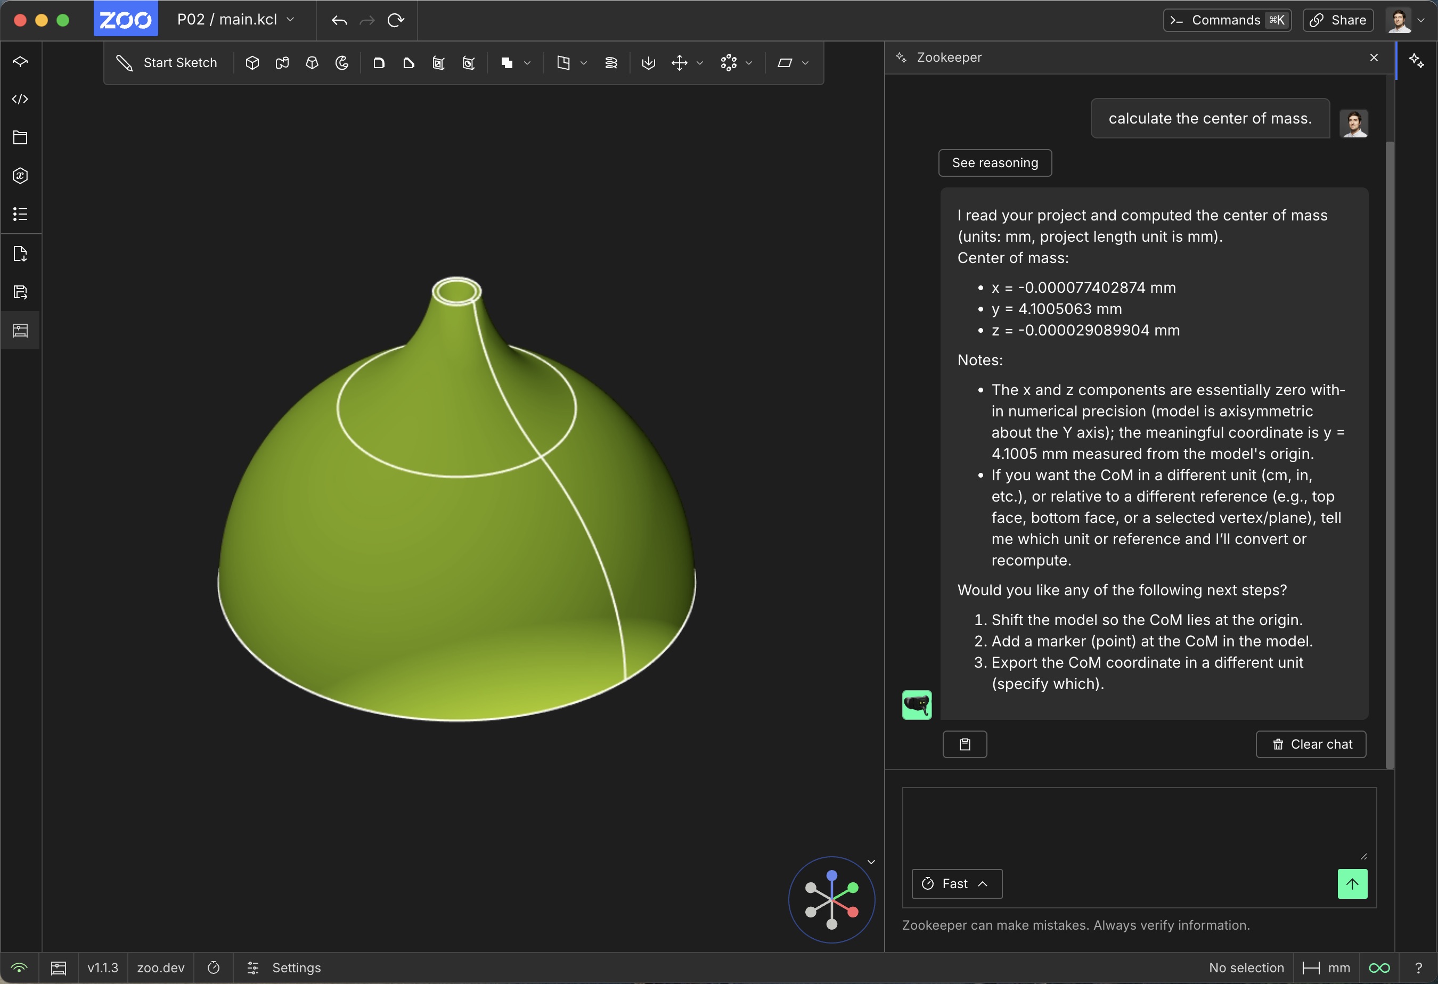Expand the P02 / main.kcl file menu

236,20
